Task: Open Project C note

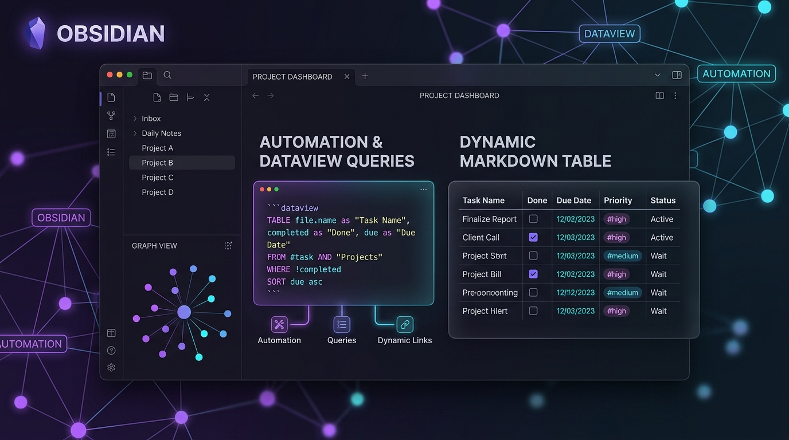Action: 158,178
